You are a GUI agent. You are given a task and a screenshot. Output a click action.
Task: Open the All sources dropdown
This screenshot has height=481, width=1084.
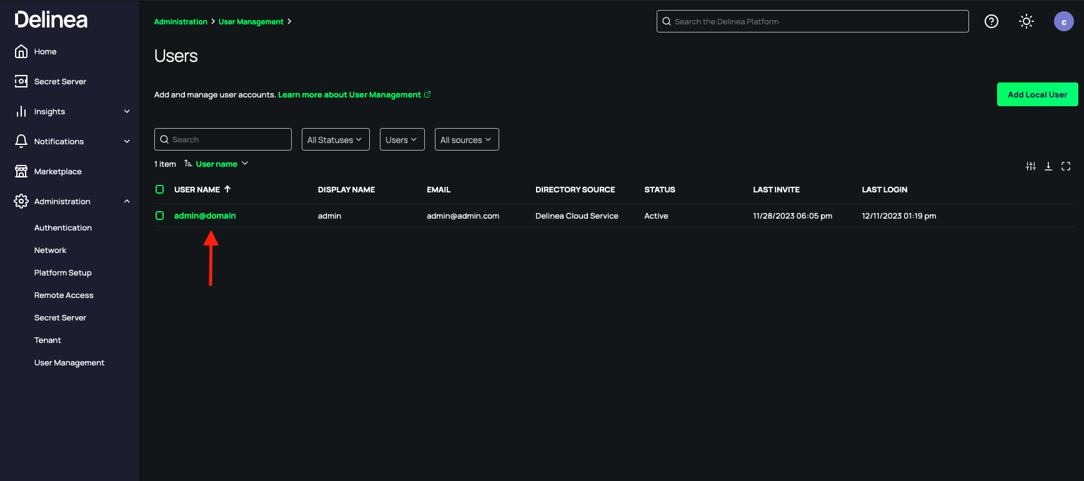(x=467, y=139)
